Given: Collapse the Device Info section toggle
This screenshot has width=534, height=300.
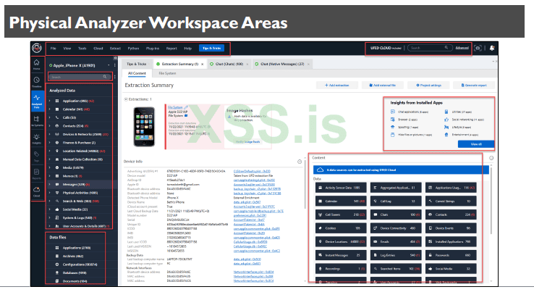Looking at the screenshot, I should tap(300, 162).
